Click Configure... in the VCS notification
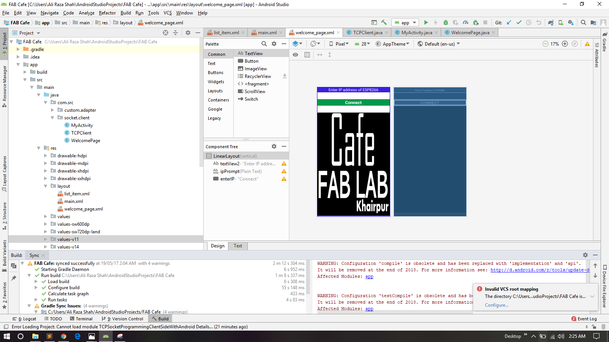The width and height of the screenshot is (609, 342). pyautogui.click(x=496, y=305)
